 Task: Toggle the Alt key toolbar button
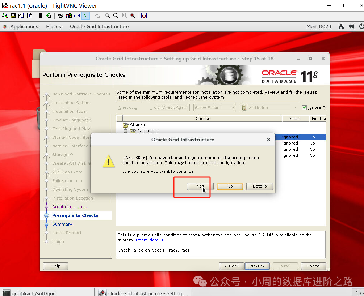[86, 16]
